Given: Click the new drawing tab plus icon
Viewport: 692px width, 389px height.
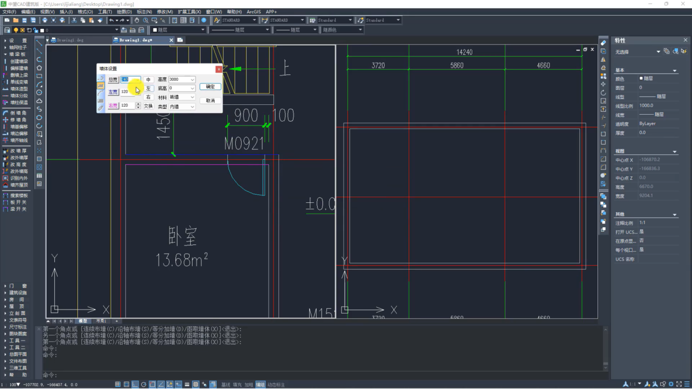Looking at the screenshot, I should pos(180,40).
